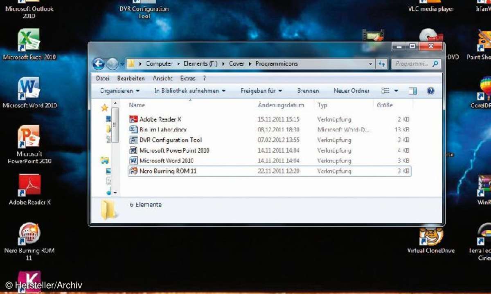The image size is (491, 294).
Task: Open the Freigeben für dropdown
Action: [x=261, y=91]
